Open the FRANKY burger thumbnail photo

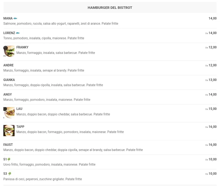click(x=9, y=51)
